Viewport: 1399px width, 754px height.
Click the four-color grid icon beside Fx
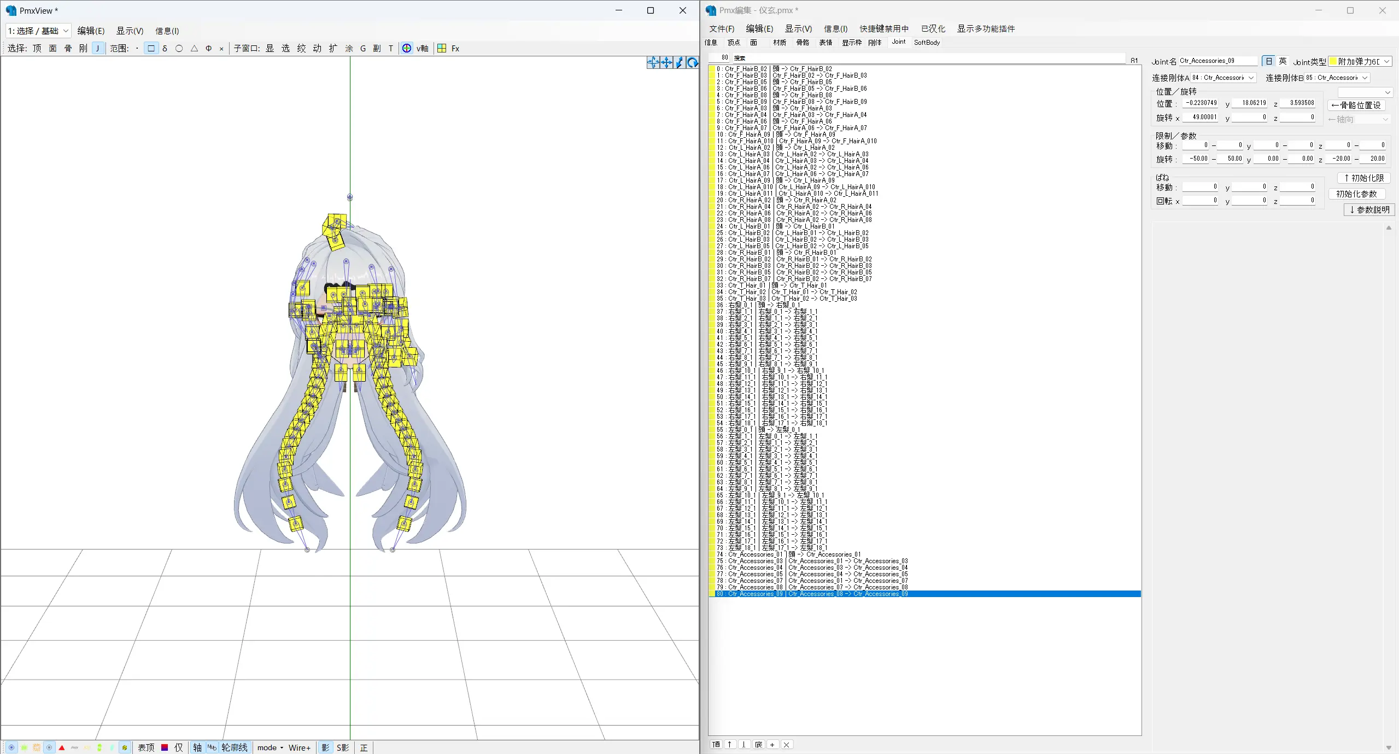(442, 49)
